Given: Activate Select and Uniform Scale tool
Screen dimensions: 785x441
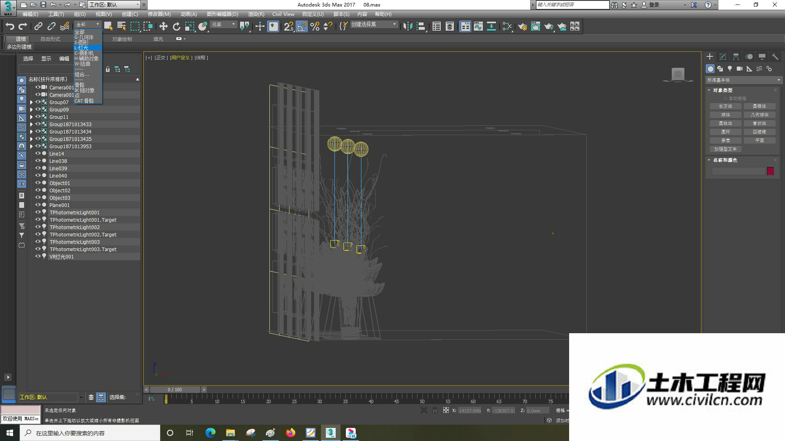Looking at the screenshot, I should 189,27.
